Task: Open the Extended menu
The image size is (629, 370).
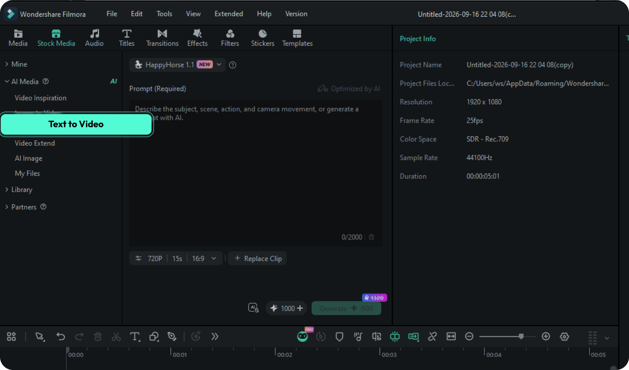Action: click(x=229, y=14)
